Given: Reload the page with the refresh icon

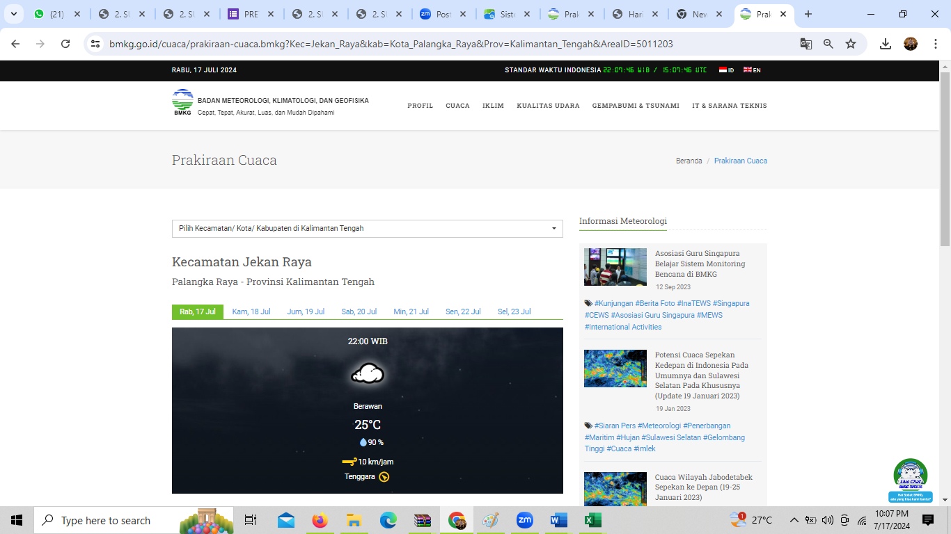Looking at the screenshot, I should (x=65, y=44).
